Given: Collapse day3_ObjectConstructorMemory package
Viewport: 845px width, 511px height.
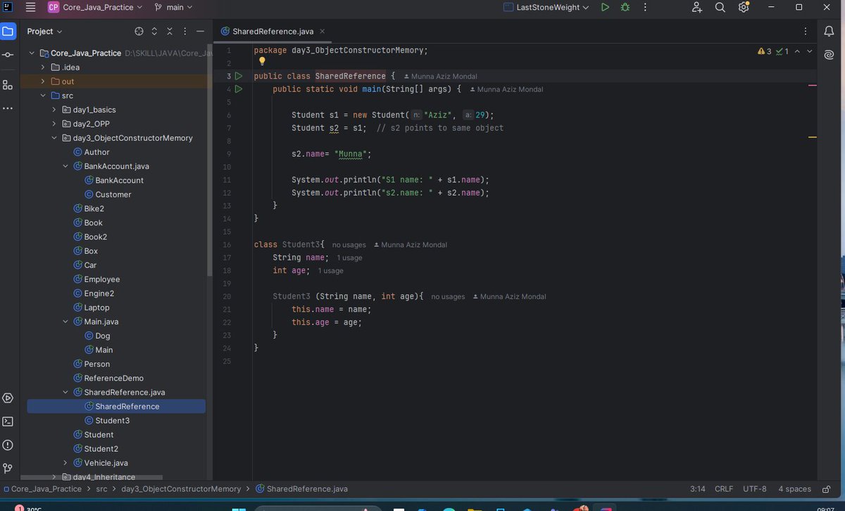Looking at the screenshot, I should click(x=55, y=138).
